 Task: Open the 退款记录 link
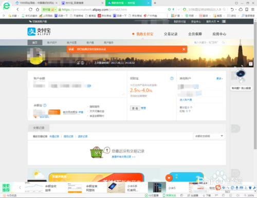[x=83, y=136]
